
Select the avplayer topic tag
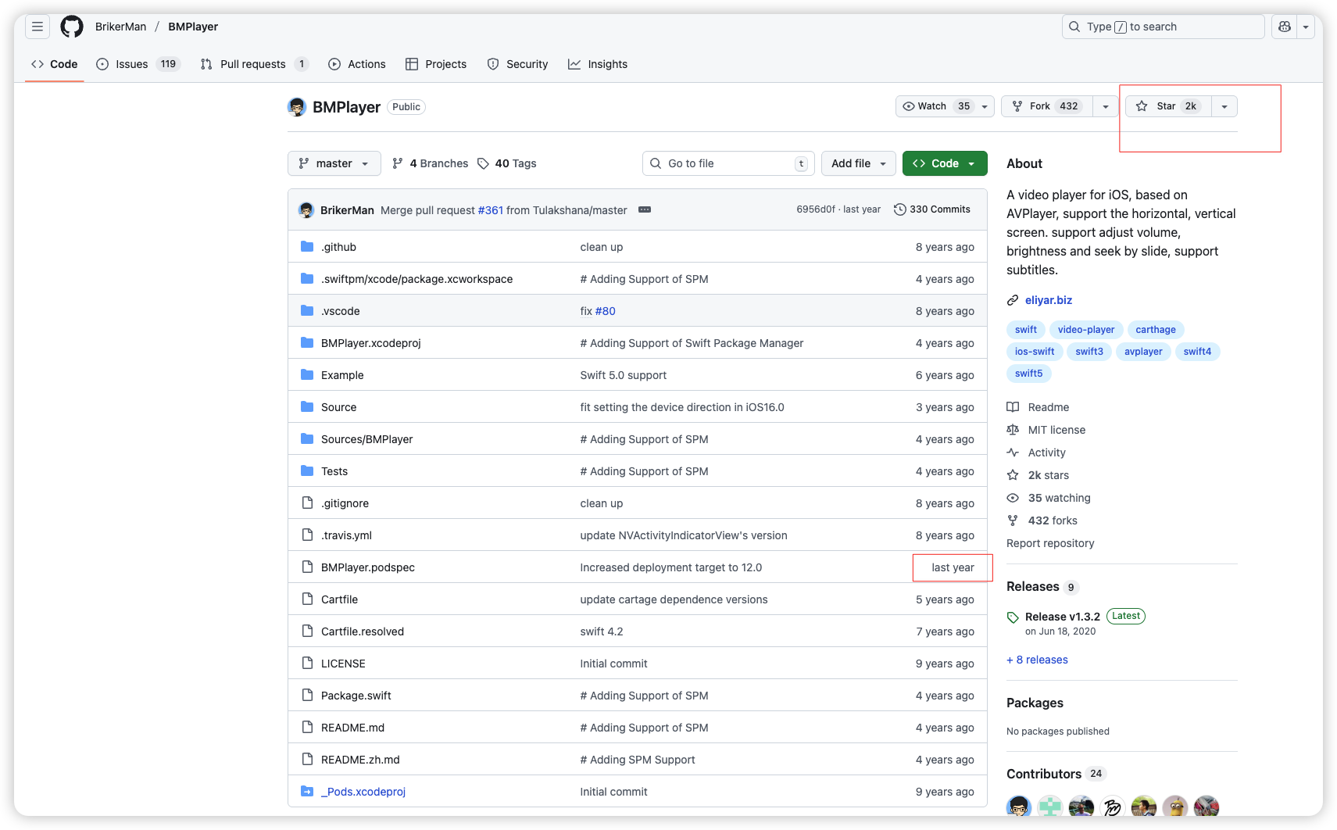click(1143, 352)
